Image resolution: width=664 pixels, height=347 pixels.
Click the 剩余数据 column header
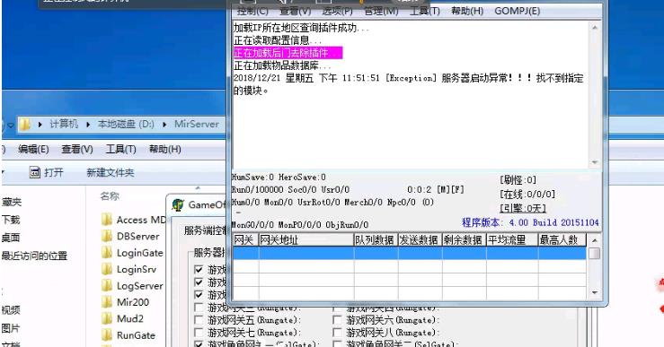click(x=464, y=240)
